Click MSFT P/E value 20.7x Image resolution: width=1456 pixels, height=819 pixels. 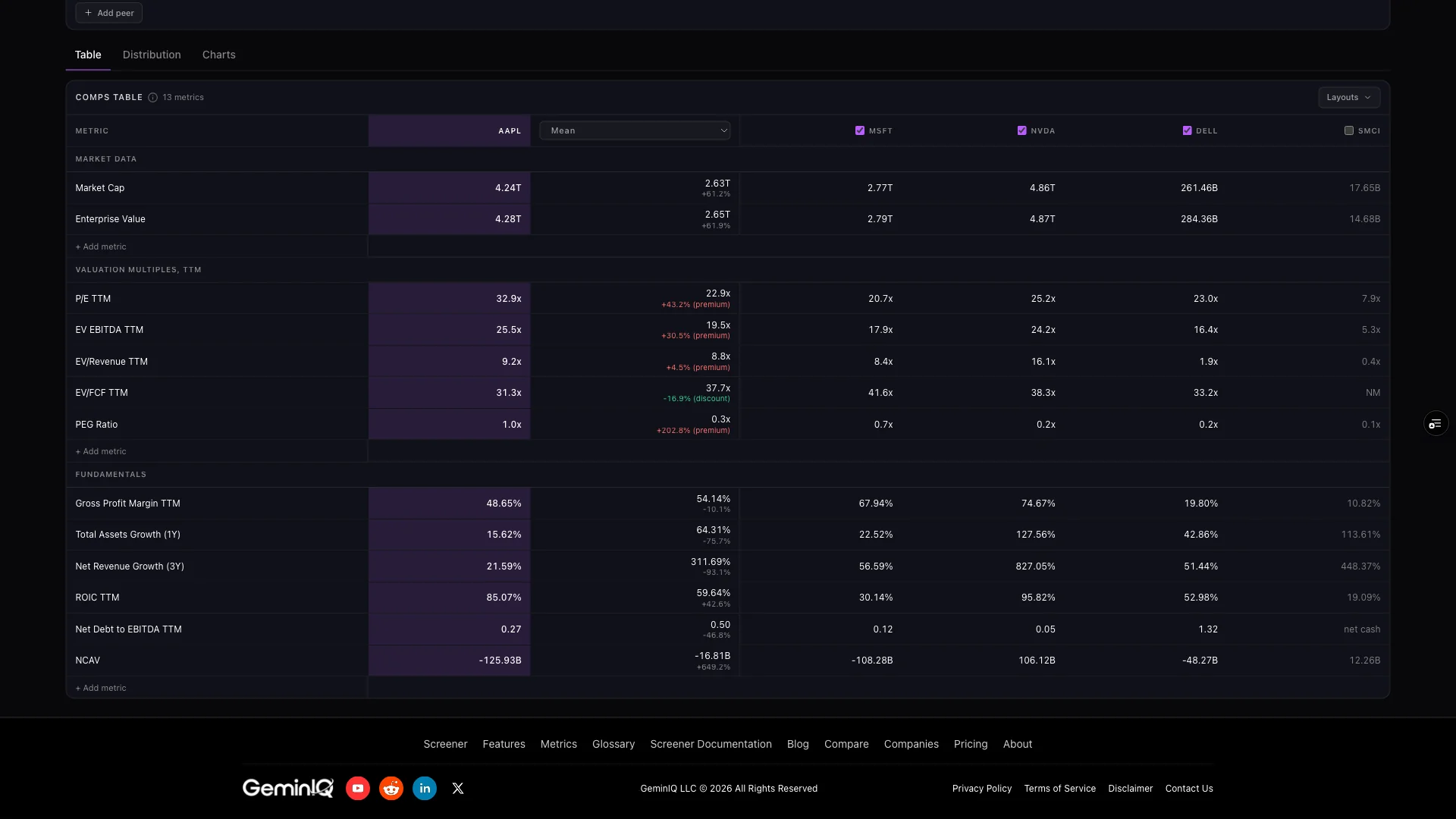(x=880, y=299)
